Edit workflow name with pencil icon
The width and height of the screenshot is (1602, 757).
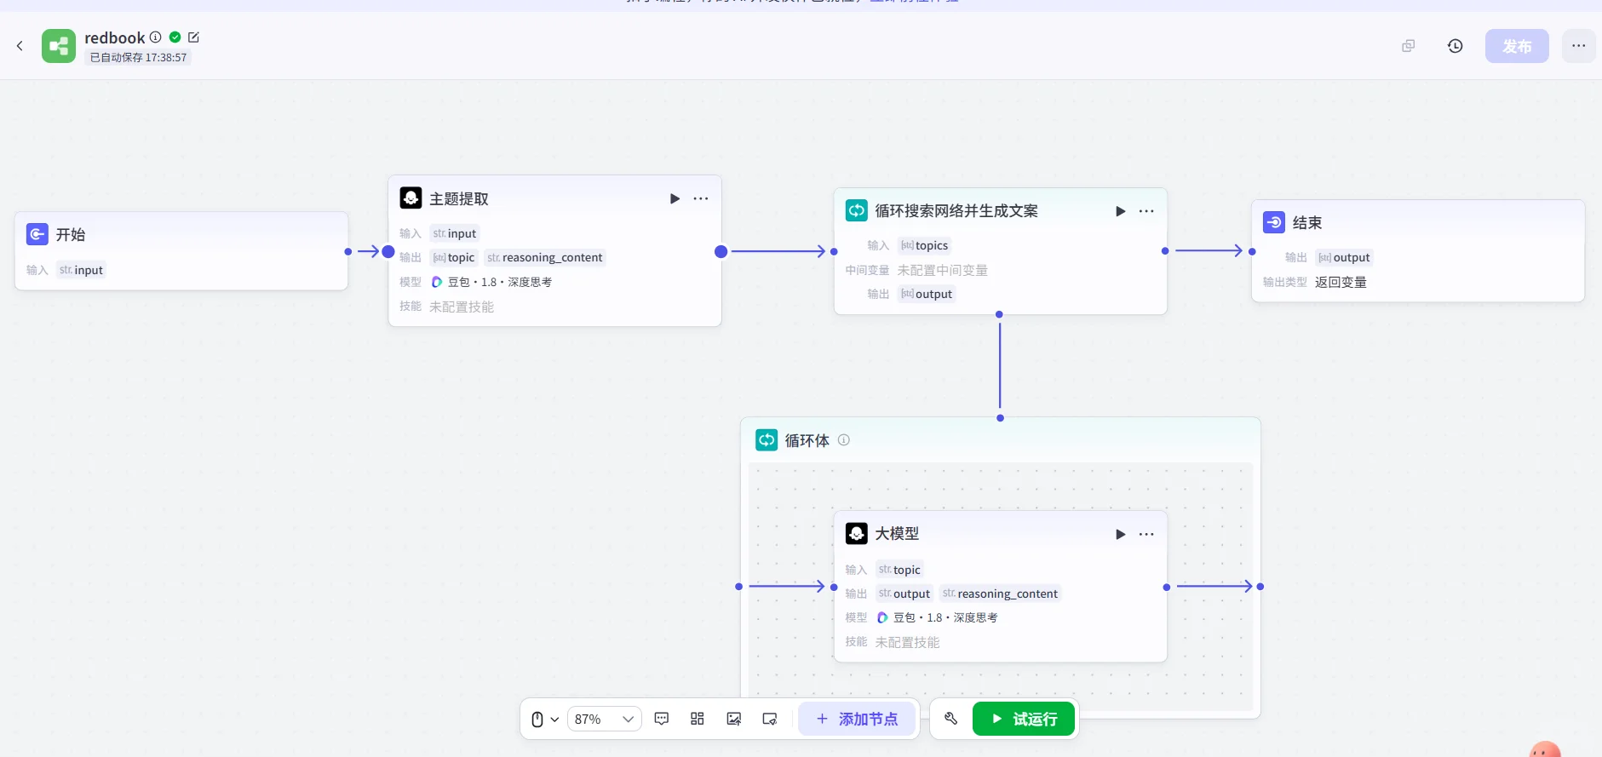tap(193, 37)
